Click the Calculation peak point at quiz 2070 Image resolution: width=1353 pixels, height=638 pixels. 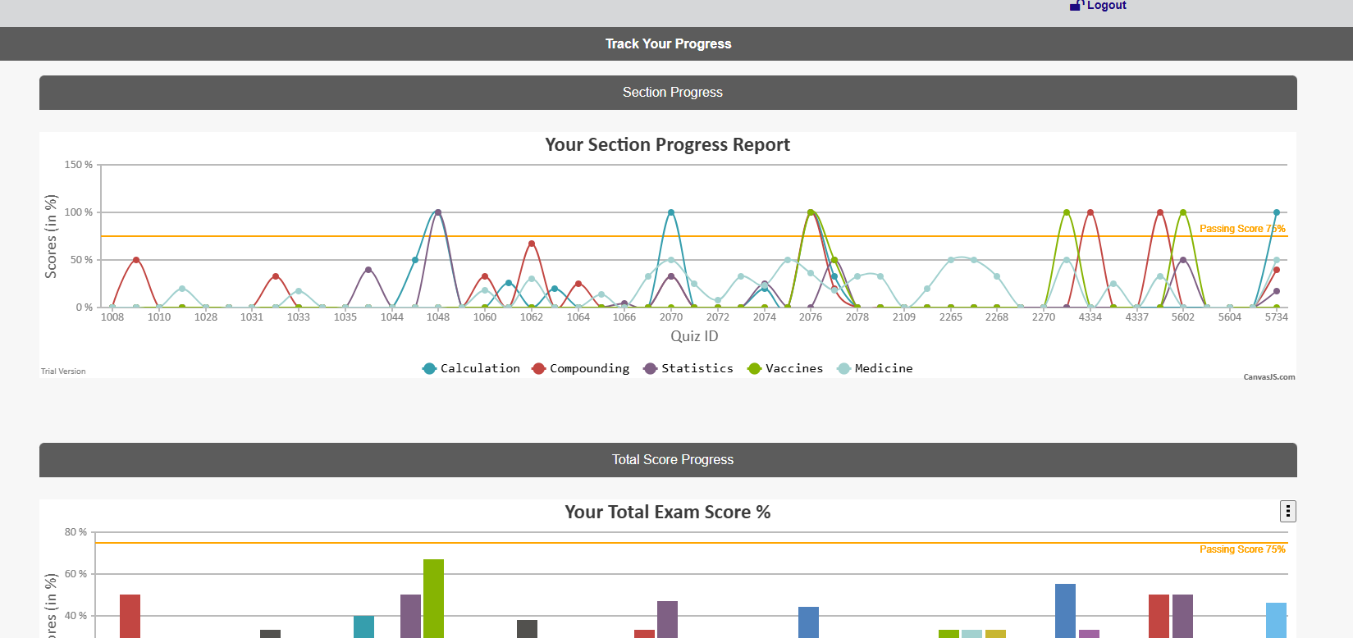671,212
